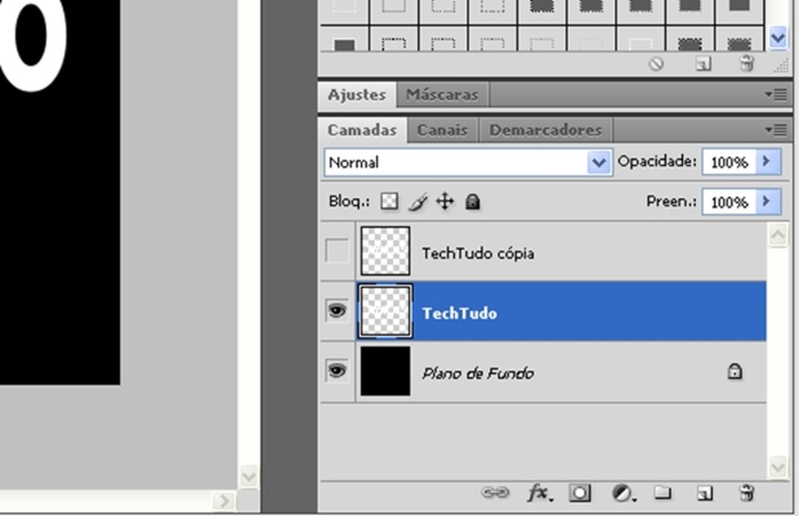Show the TechTudo cópia layer
This screenshot has height=516, width=799.
(x=337, y=251)
